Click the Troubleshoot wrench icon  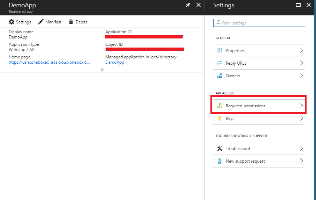(x=220, y=149)
